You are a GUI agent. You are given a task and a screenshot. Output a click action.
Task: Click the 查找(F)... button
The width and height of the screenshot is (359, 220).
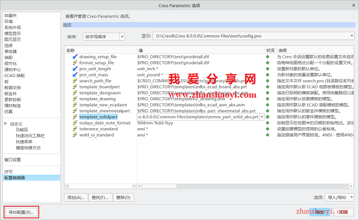(100, 197)
